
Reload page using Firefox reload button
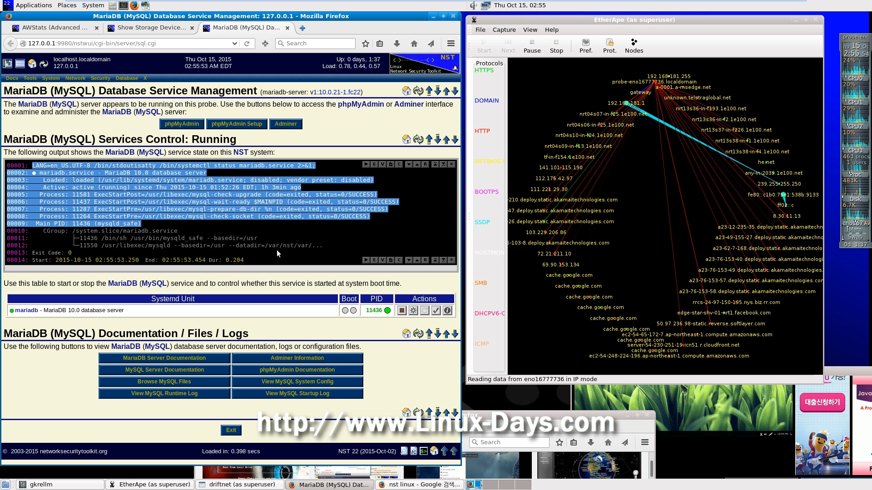[x=247, y=44]
